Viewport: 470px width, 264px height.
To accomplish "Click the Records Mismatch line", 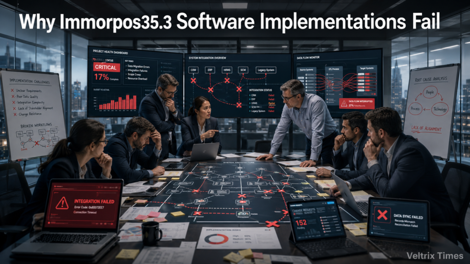I will [405, 221].
